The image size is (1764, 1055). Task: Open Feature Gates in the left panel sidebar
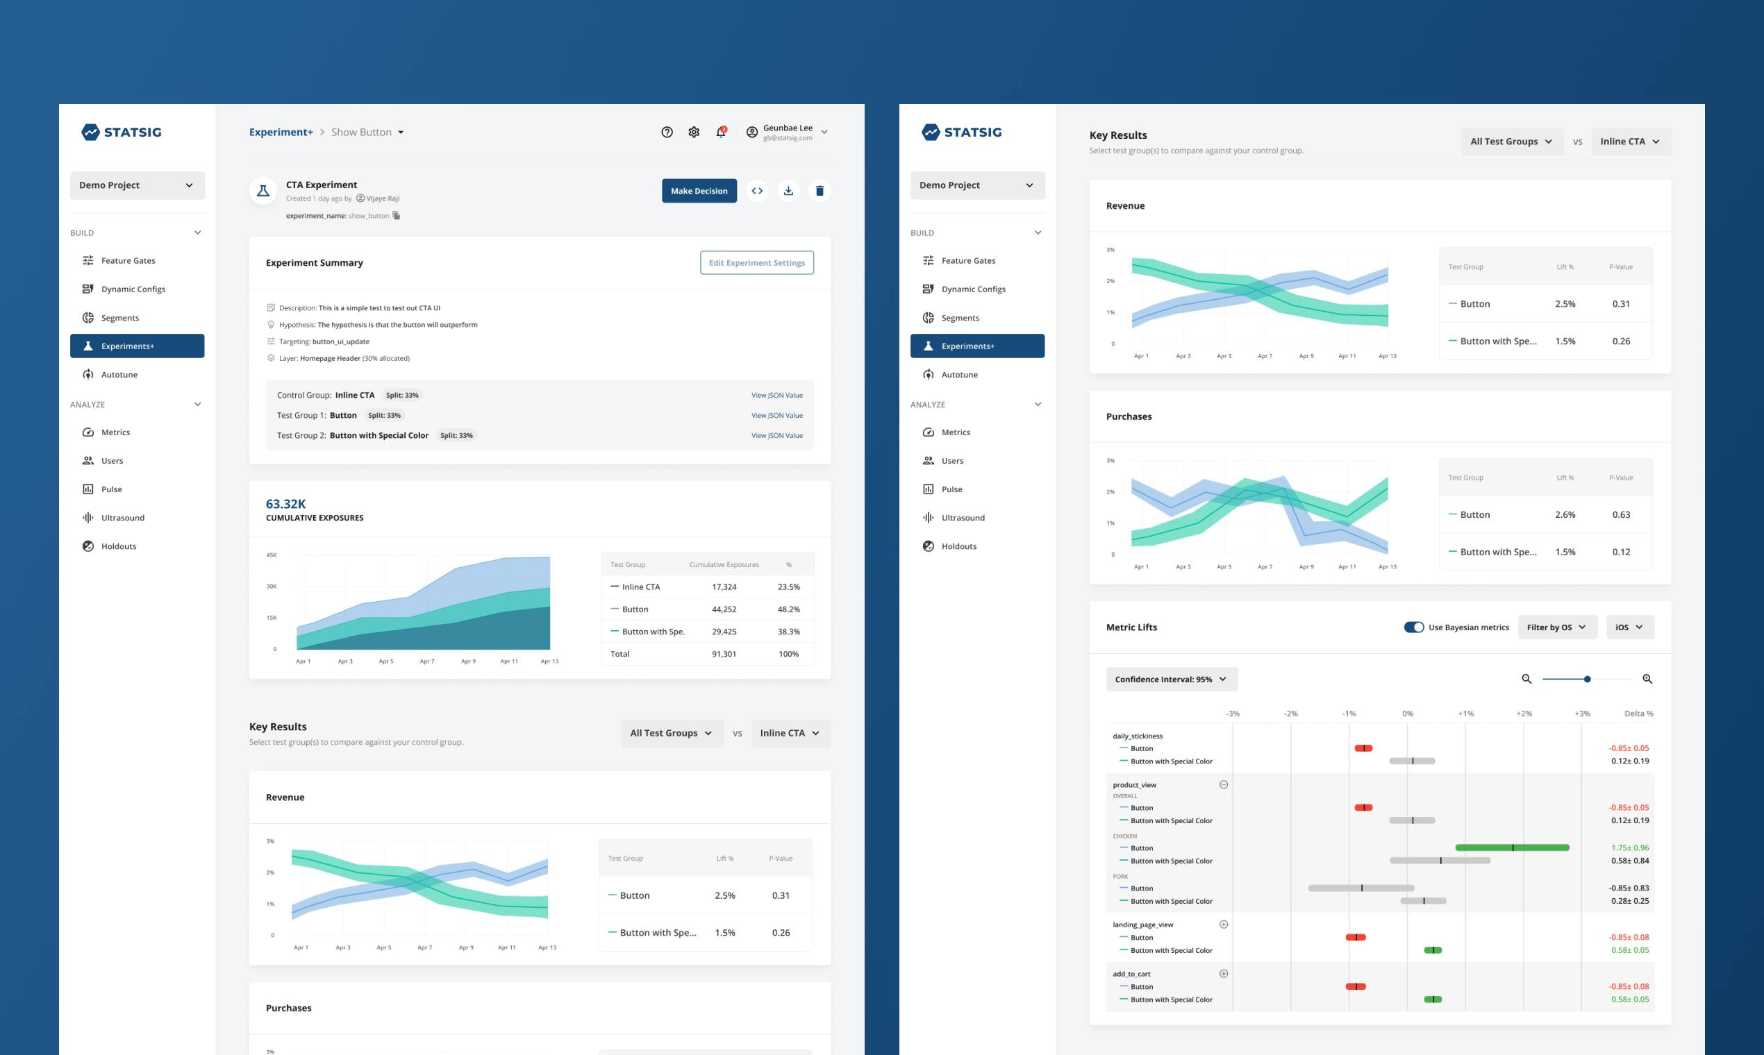pyautogui.click(x=138, y=261)
